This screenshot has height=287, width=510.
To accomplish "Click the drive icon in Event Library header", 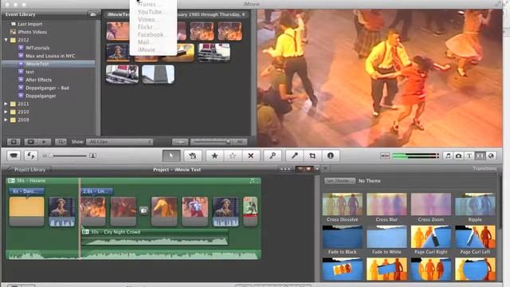I will (x=93, y=14).
